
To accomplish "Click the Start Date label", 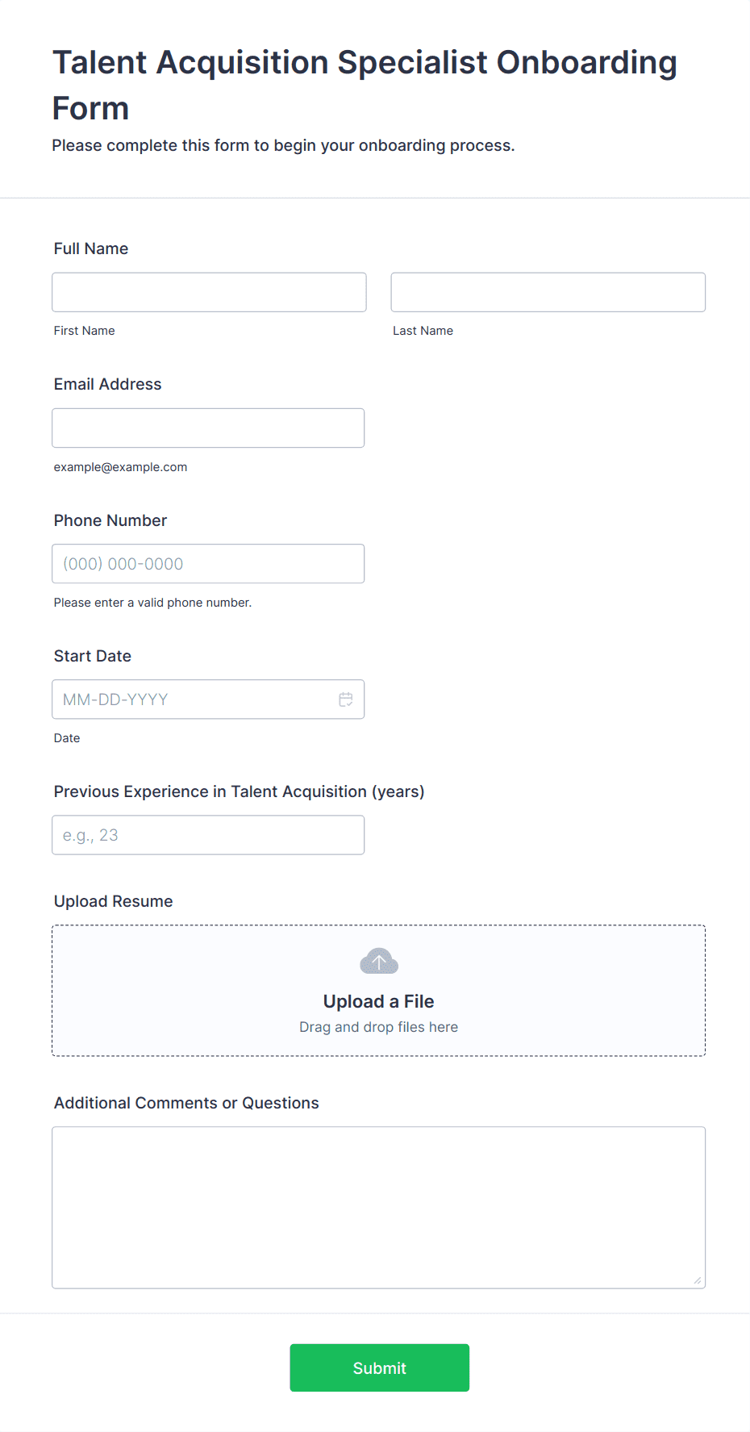I will click(93, 656).
